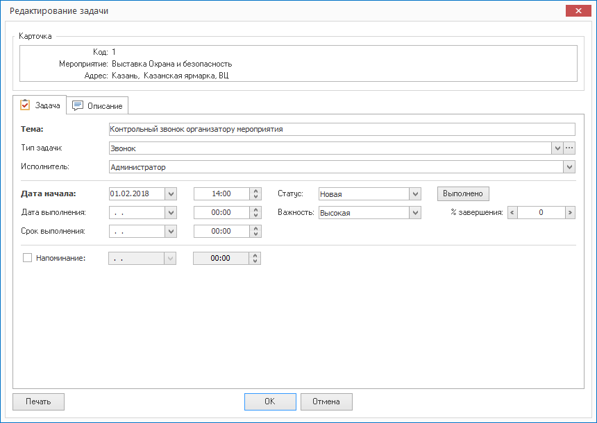Screen dimensions: 597x423
Task: Click the Высокая importance field
Action: (x=364, y=212)
